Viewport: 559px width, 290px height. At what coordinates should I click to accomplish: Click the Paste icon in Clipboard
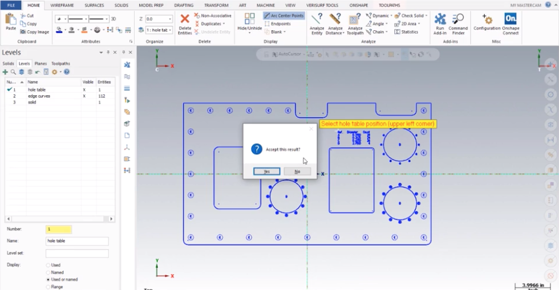11,20
